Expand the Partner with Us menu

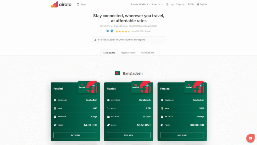point(140,4)
